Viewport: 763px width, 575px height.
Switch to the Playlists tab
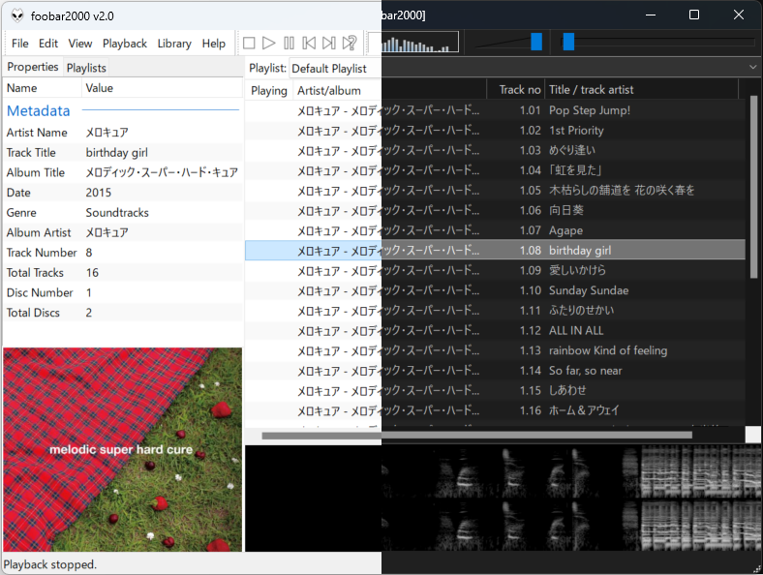[x=86, y=68]
